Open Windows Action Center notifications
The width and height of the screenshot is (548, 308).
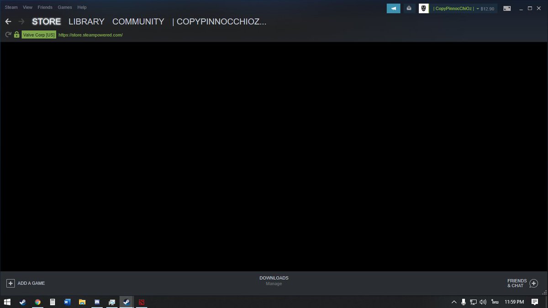(x=535, y=302)
